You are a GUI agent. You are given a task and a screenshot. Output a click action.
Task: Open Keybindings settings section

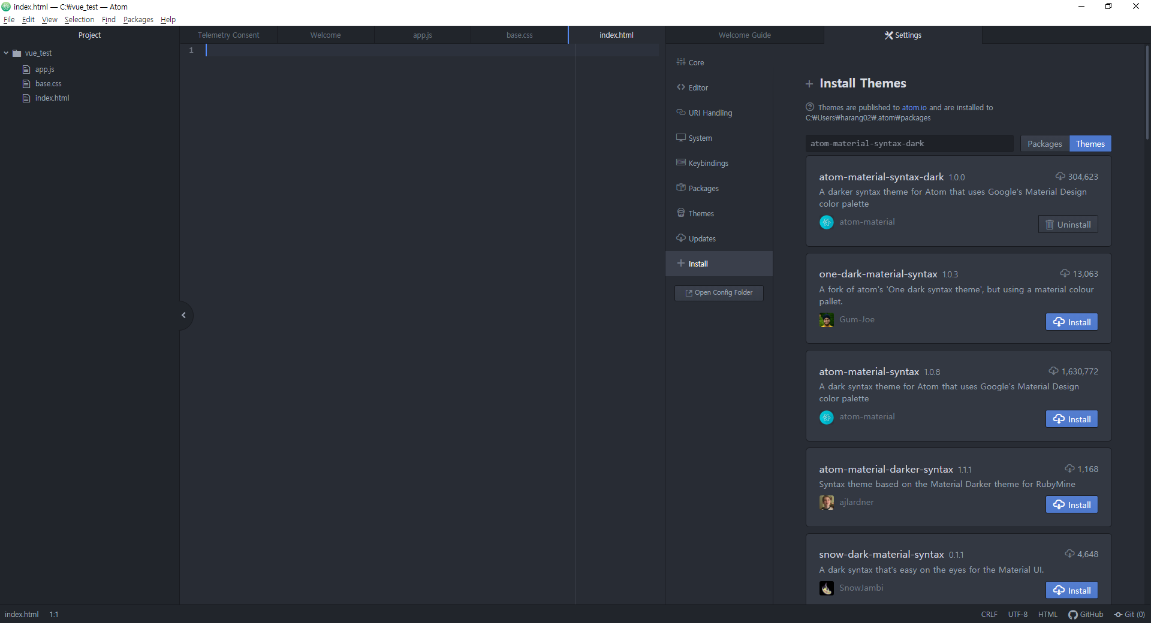(719, 163)
